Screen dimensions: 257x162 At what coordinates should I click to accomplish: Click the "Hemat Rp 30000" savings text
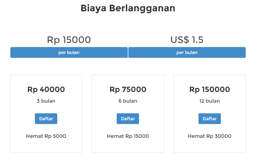210,136
